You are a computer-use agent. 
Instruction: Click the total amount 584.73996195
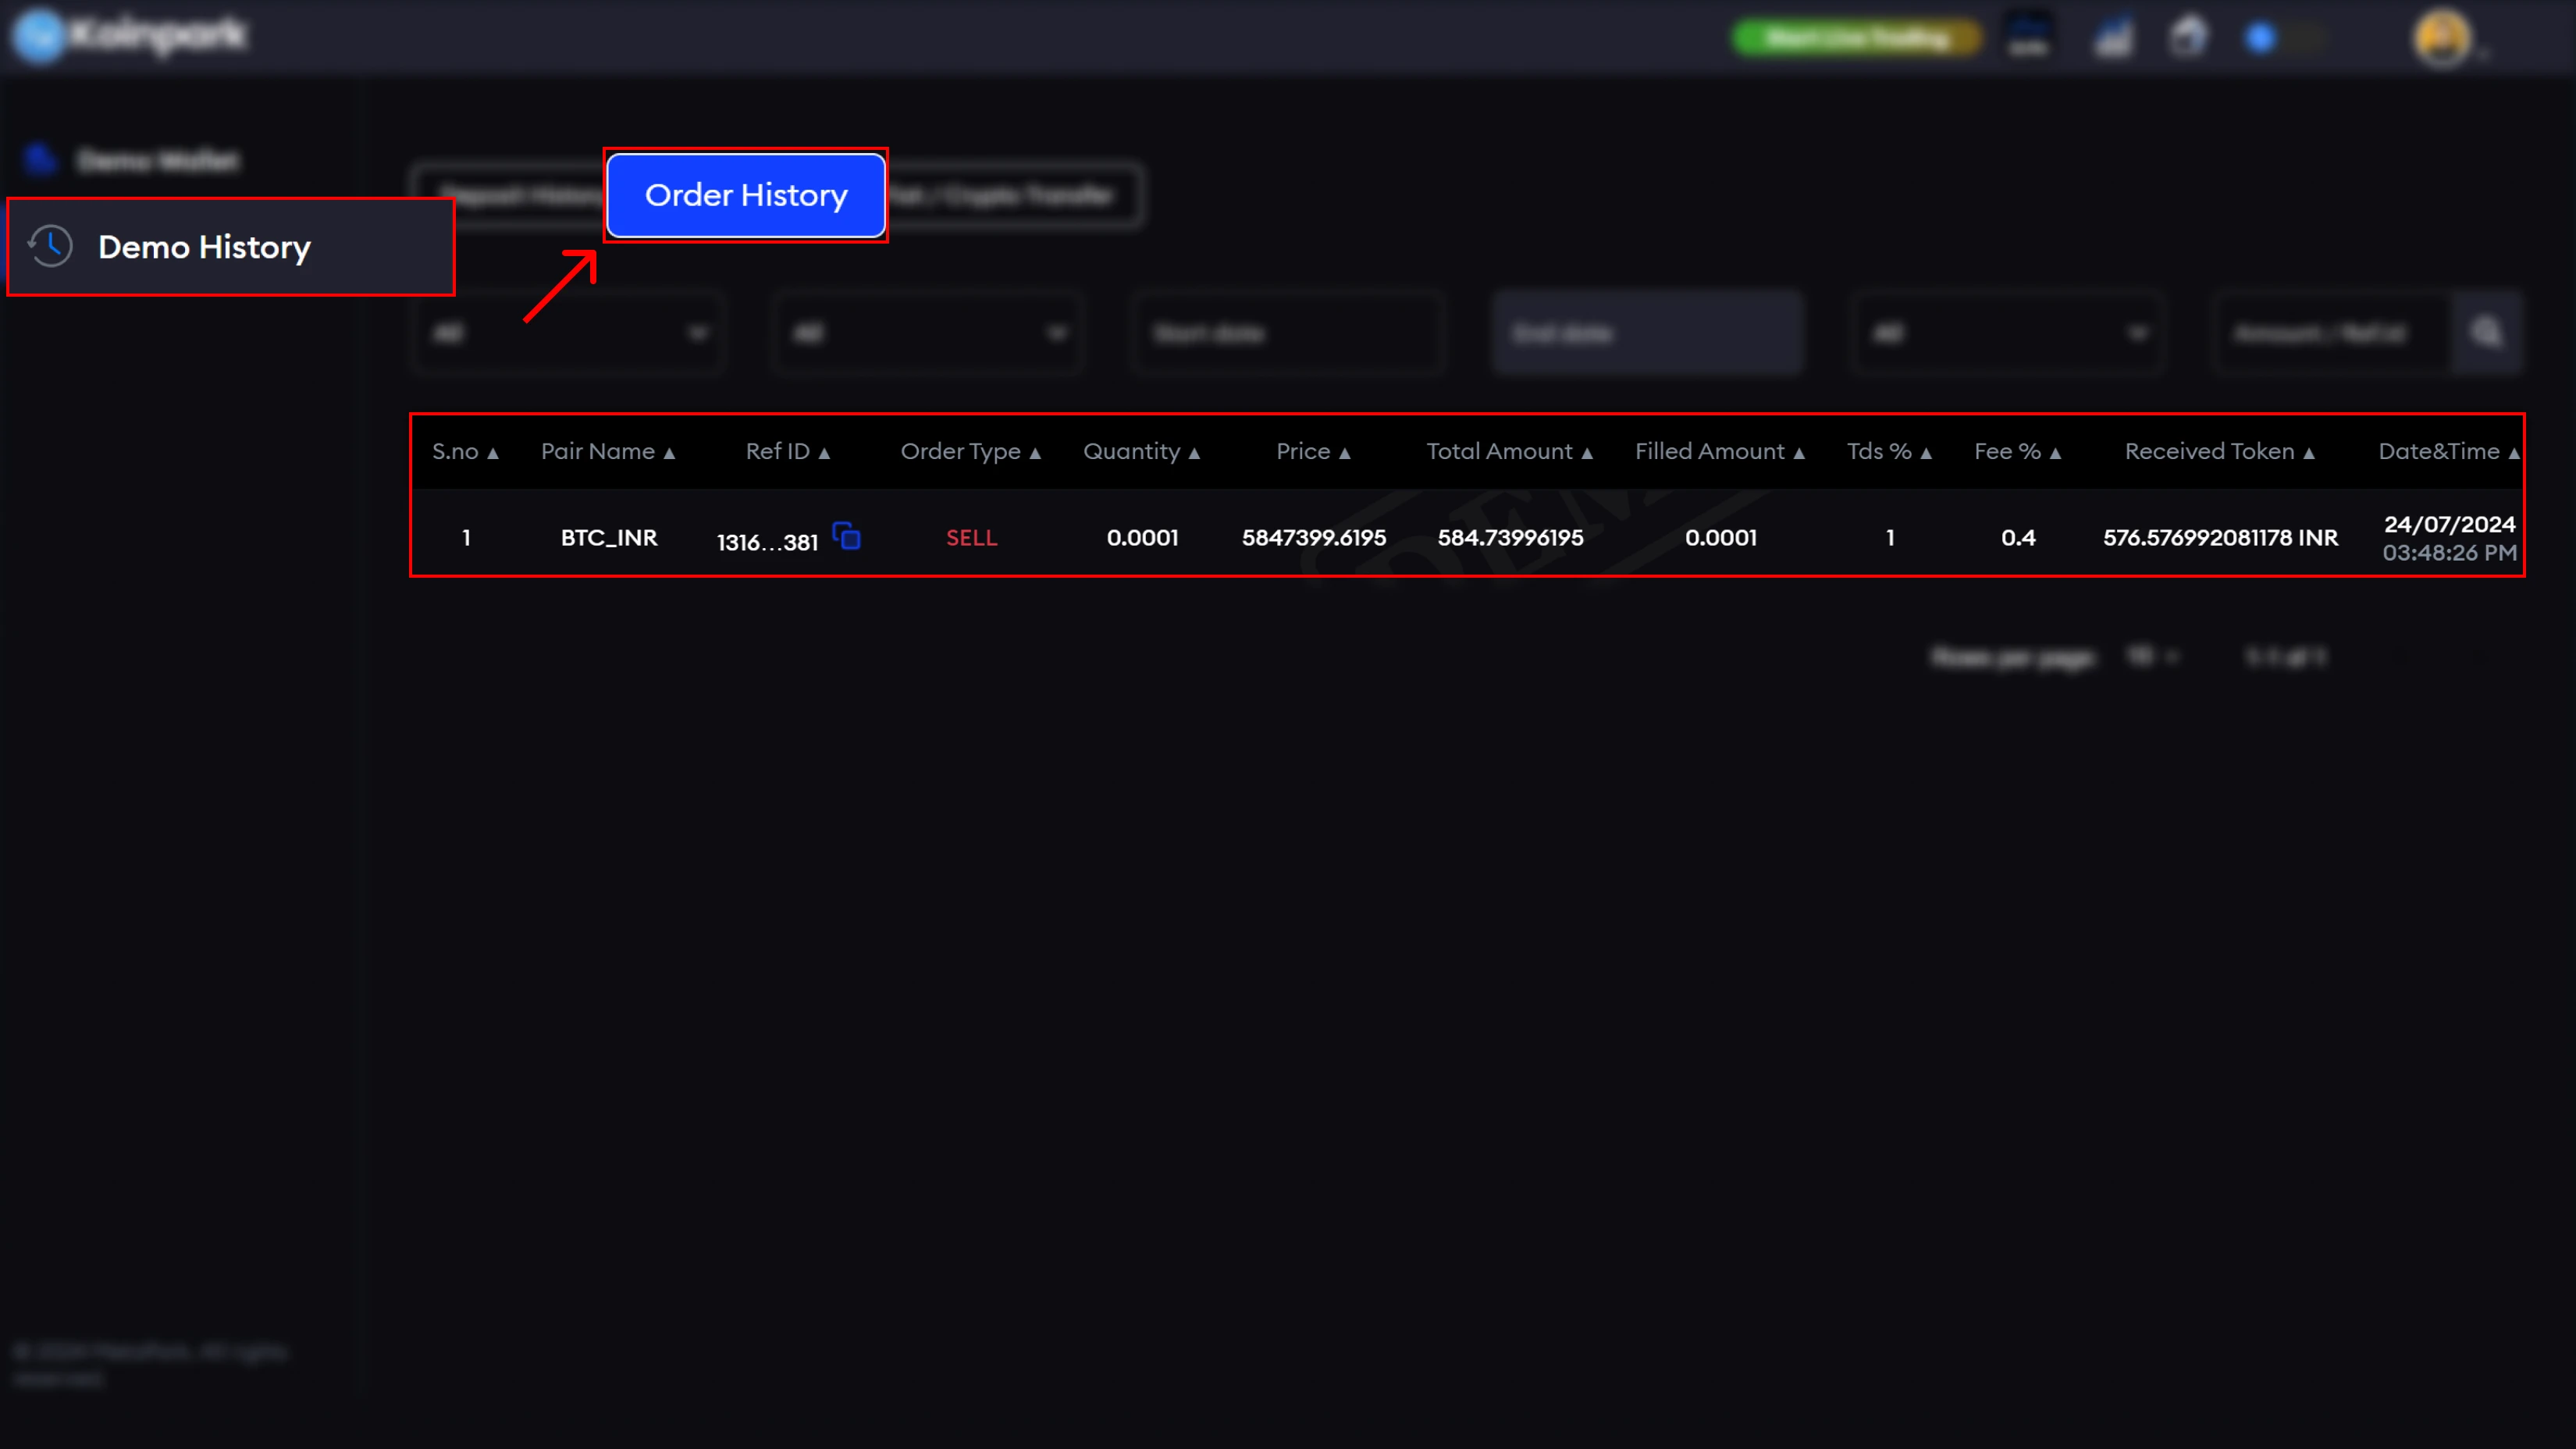click(1510, 538)
